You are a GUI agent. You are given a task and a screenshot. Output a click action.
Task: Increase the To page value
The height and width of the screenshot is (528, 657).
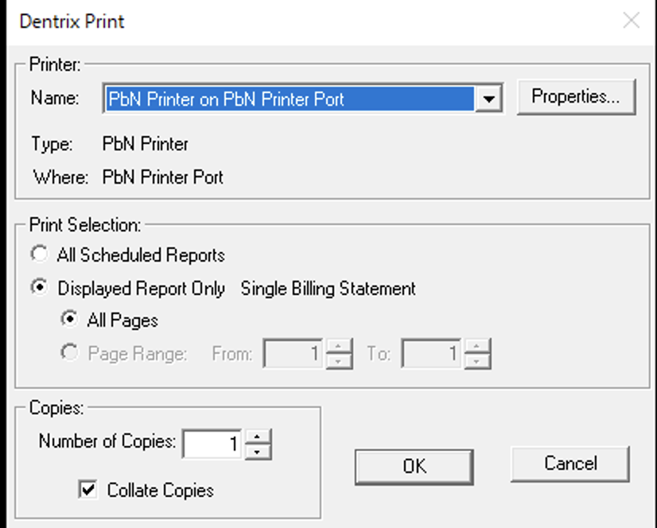[476, 347]
